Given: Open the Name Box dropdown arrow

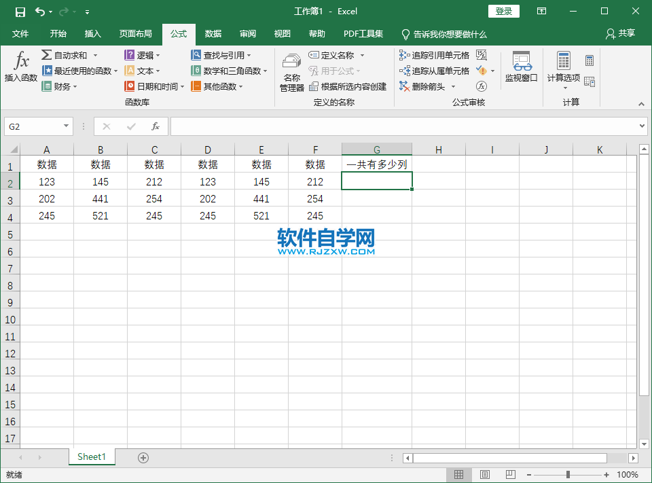Looking at the screenshot, I should [66, 126].
